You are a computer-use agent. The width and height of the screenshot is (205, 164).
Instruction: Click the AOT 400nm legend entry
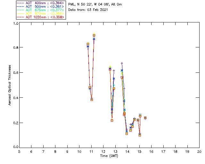click(41, 3)
